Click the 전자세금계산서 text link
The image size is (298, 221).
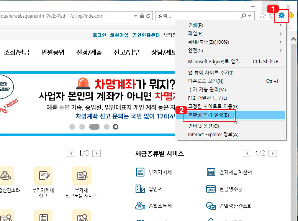[x=236, y=172]
